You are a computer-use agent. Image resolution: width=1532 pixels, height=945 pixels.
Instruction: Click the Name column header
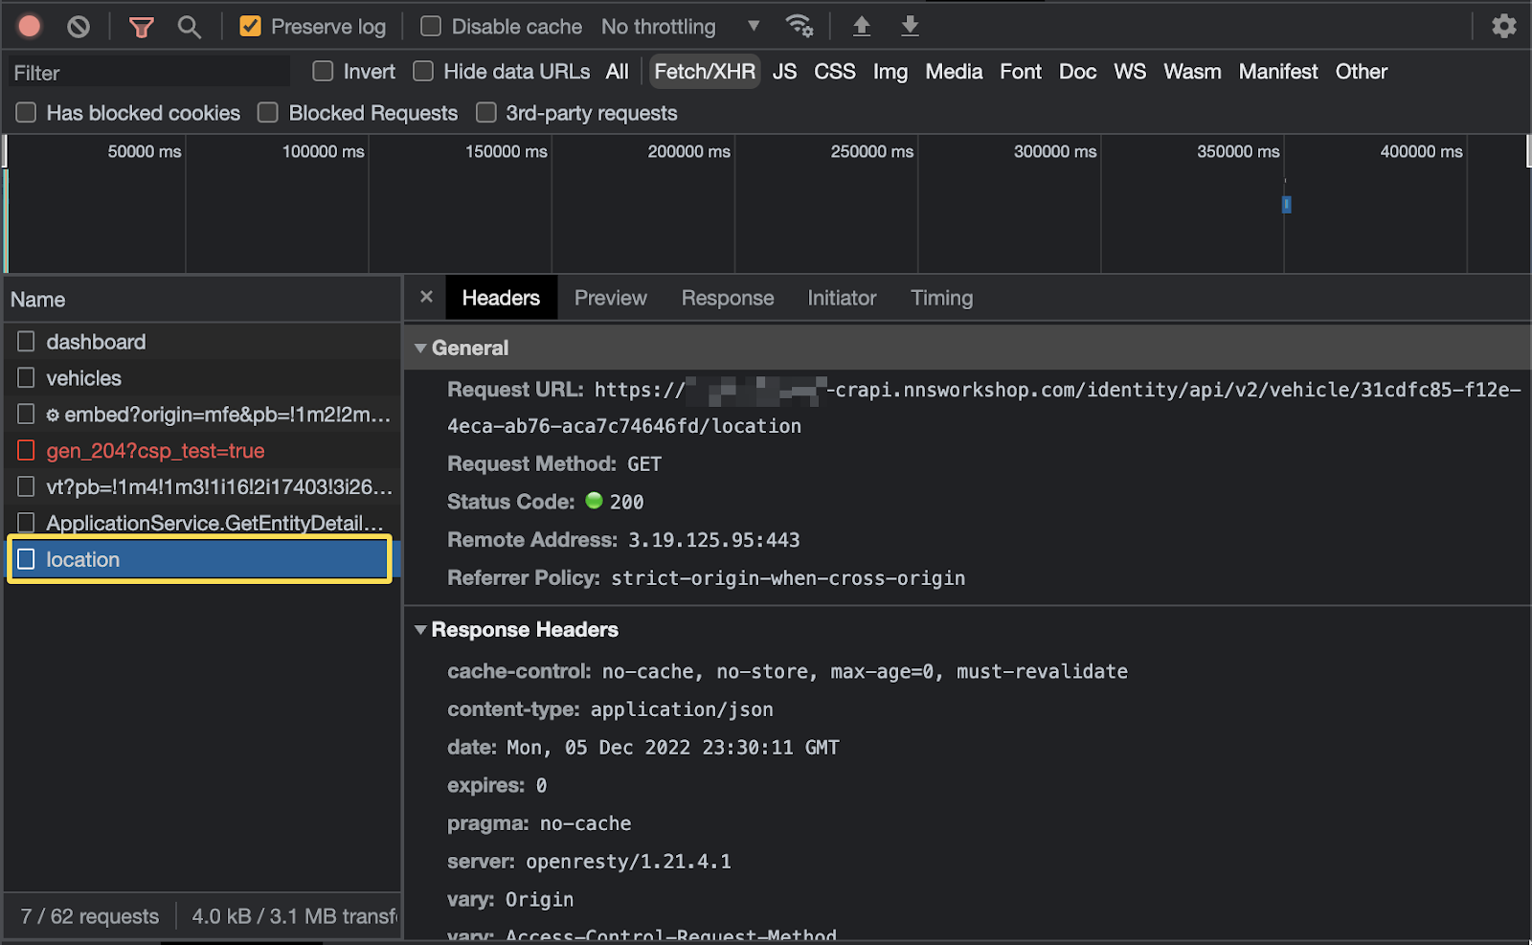(201, 300)
